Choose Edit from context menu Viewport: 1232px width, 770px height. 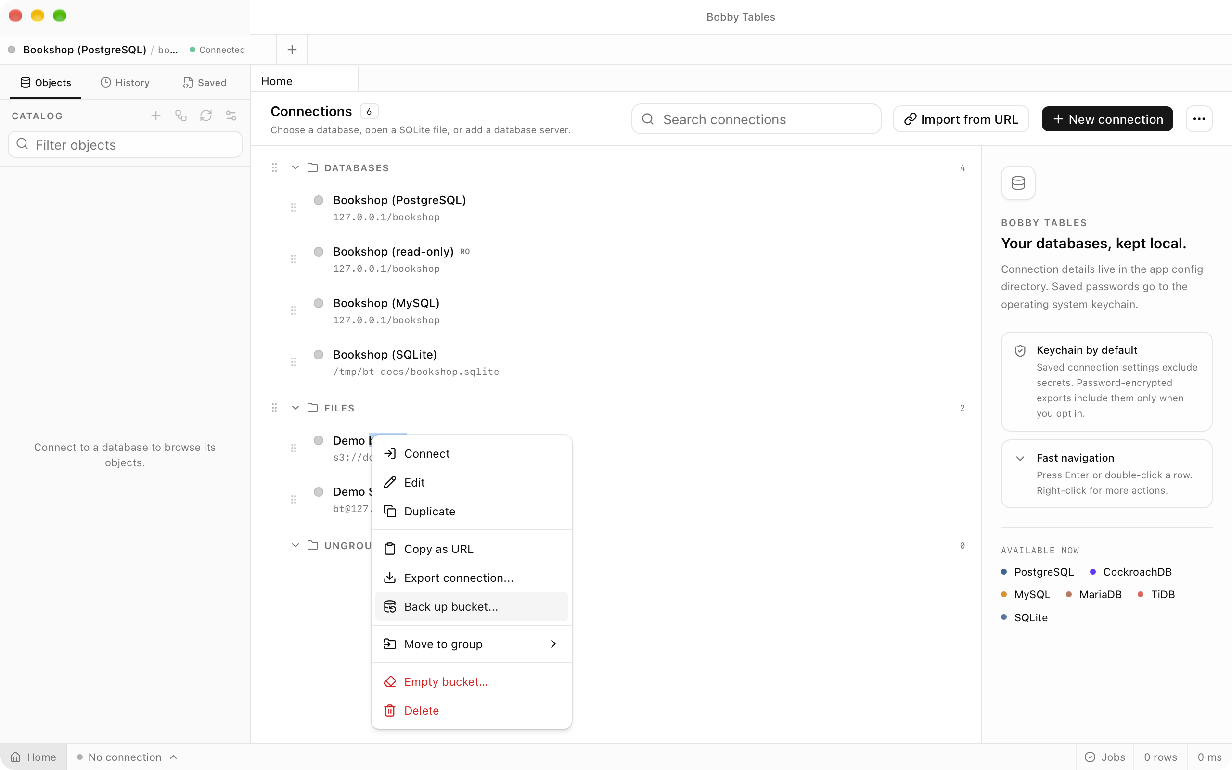pos(471,482)
